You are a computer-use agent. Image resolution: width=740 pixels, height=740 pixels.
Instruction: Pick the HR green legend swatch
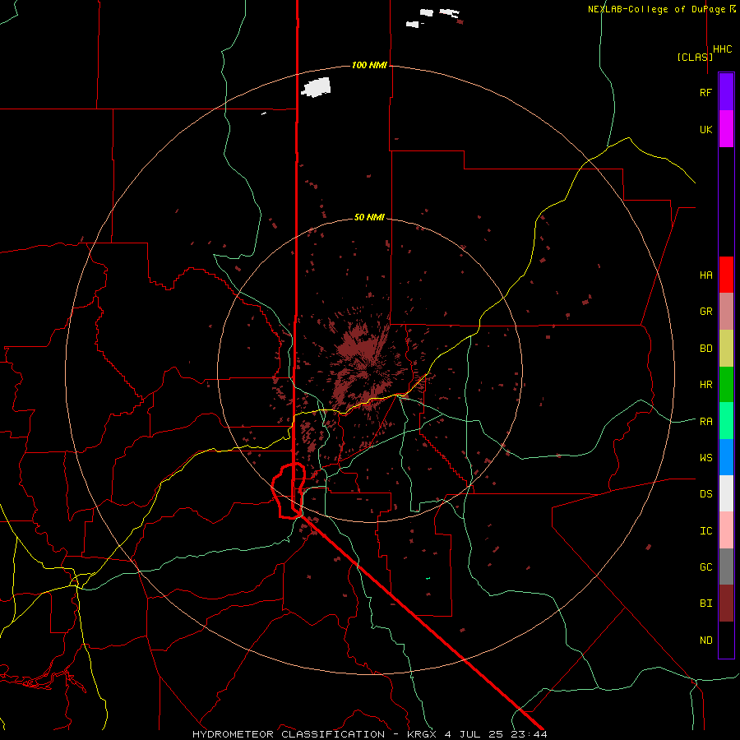[726, 384]
